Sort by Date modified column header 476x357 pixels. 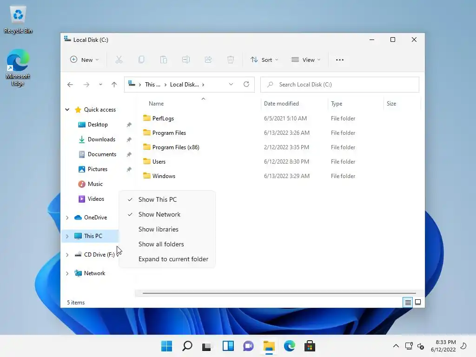(x=281, y=104)
